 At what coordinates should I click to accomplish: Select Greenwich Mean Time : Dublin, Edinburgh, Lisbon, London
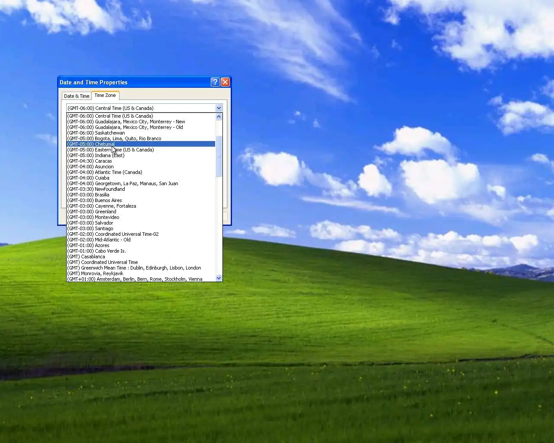click(141, 268)
